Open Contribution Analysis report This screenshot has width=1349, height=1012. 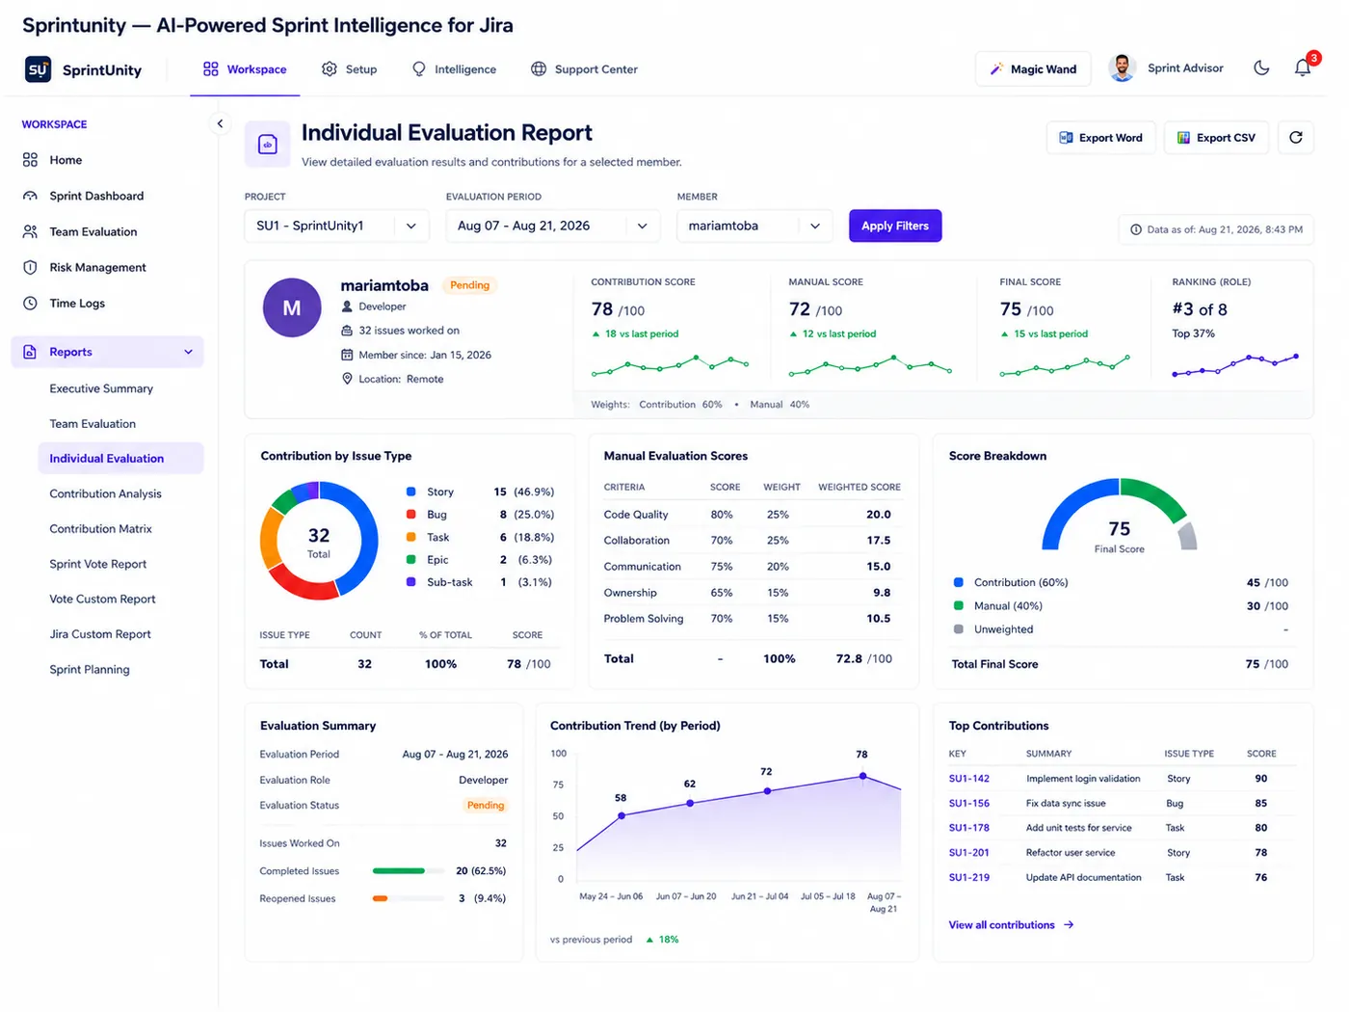point(105,493)
